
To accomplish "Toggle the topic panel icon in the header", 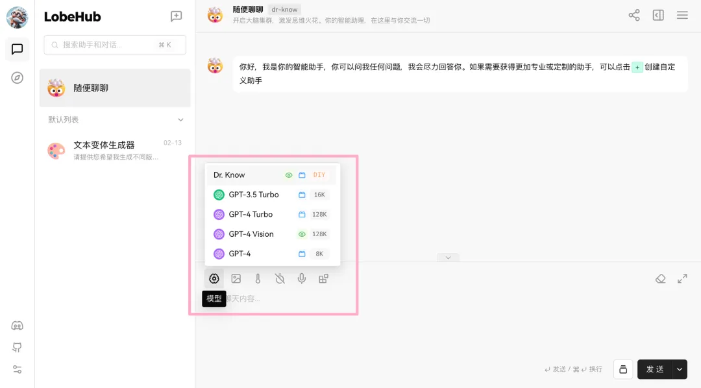I will pos(658,15).
